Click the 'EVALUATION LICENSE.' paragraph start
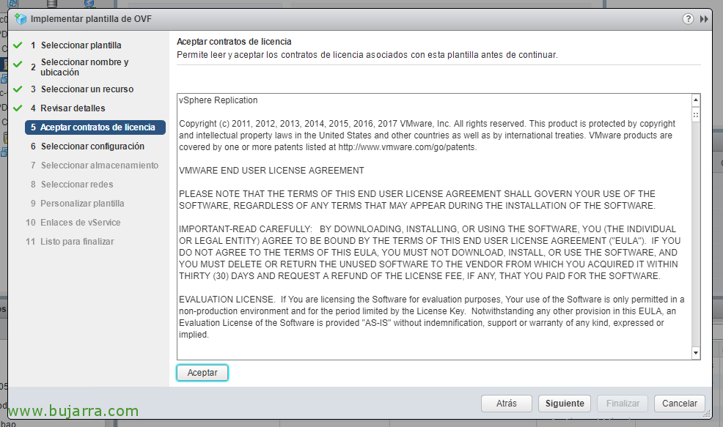The height and width of the screenshot is (427, 723). (x=227, y=300)
